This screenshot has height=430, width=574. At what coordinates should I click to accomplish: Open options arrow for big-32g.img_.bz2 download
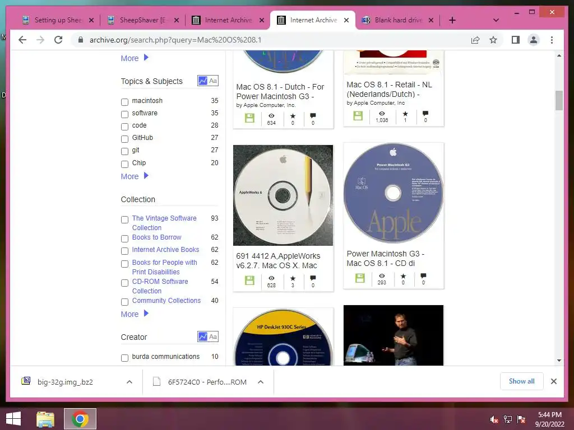tap(129, 382)
